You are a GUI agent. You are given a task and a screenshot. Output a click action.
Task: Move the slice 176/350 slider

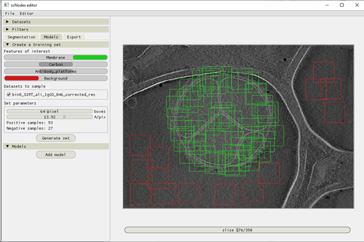click(x=237, y=230)
